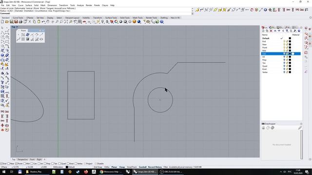Click the Undo arrow icon
Screen dimensions: 312x175
[43, 21]
